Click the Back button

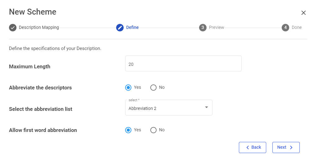coord(253,147)
